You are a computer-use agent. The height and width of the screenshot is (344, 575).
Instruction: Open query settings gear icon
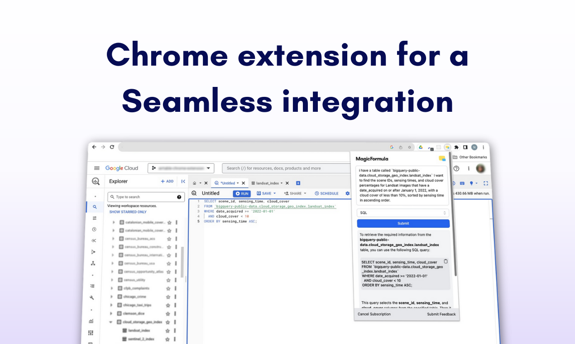tap(348, 193)
